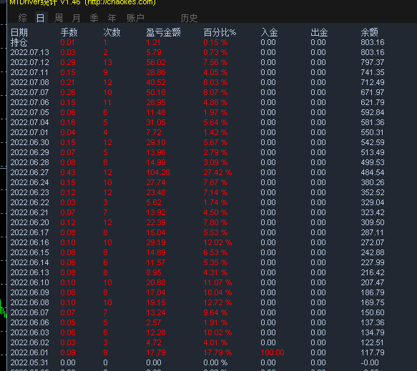417x371 pixels.
Task: Select the 2022.06.24 date row
Action: [30, 182]
